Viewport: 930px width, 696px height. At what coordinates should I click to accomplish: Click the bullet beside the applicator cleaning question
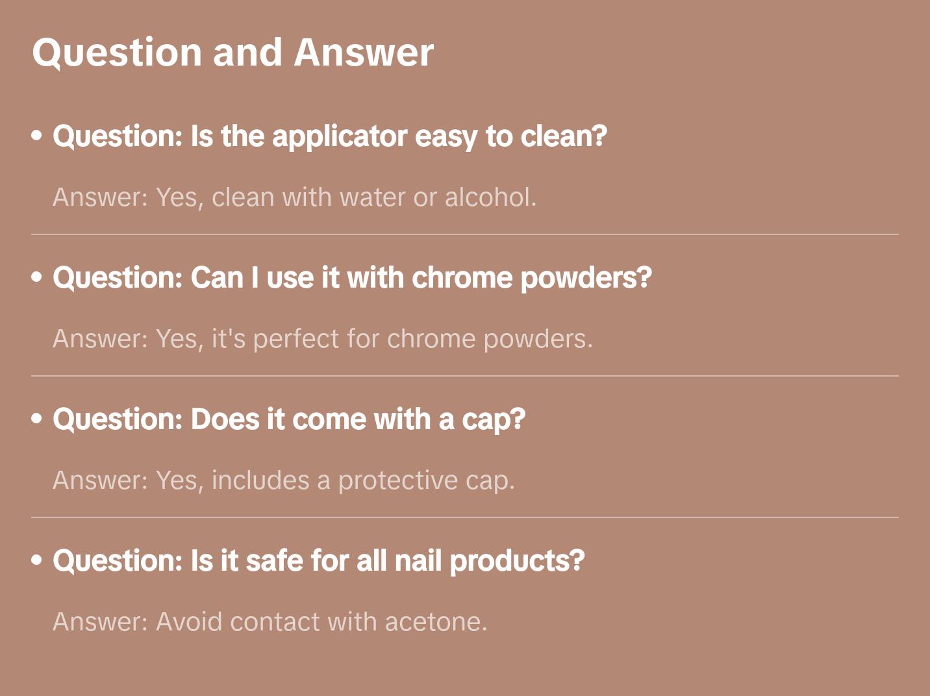coord(37,136)
